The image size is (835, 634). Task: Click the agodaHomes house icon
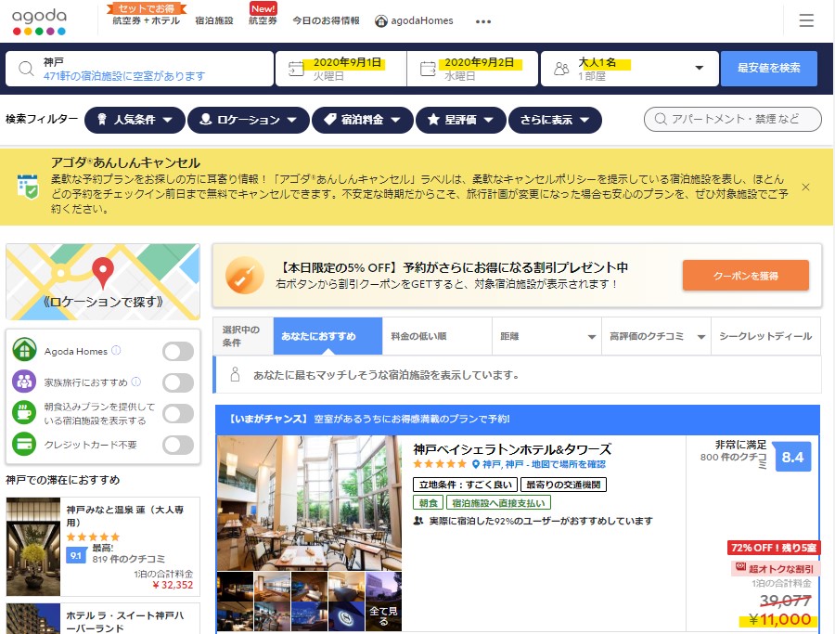click(380, 20)
